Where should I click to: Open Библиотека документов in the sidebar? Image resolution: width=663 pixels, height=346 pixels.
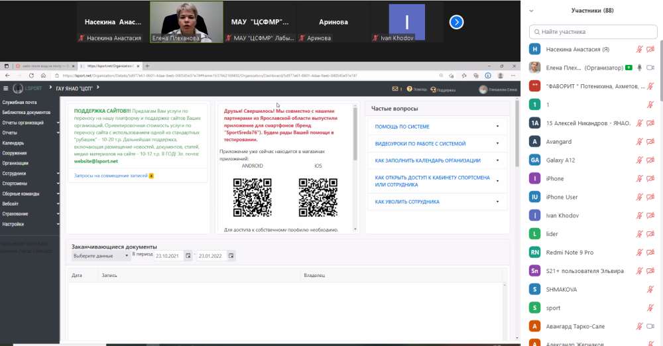coord(27,113)
